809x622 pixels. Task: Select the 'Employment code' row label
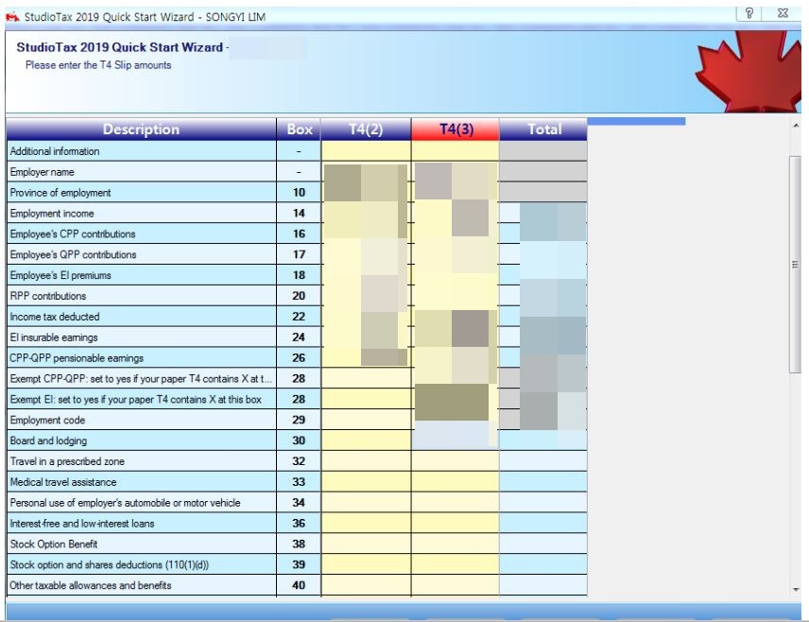coord(47,420)
